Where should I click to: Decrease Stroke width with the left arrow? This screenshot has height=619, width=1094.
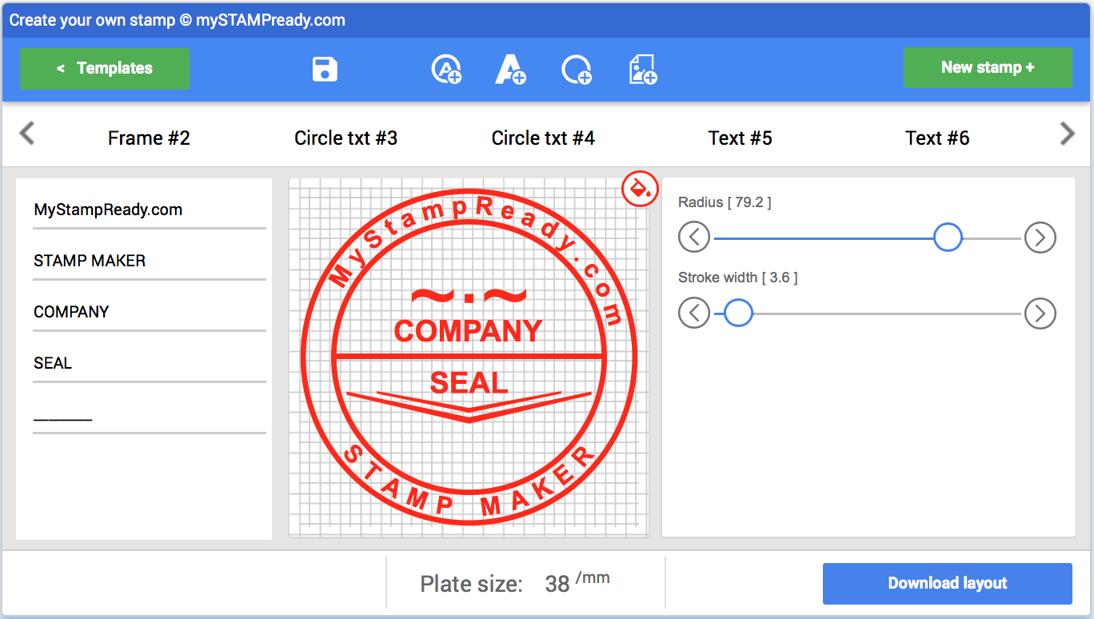[x=694, y=313]
